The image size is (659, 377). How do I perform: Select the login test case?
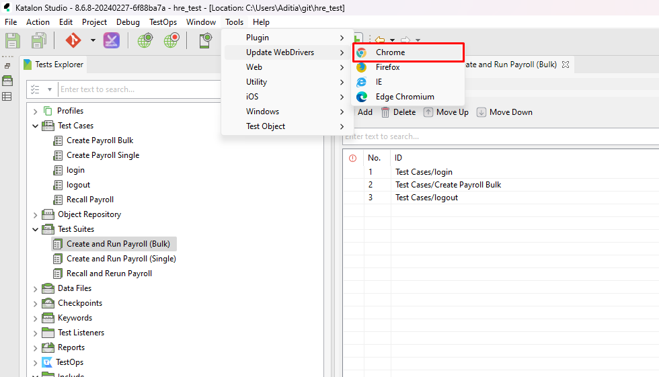pyautogui.click(x=75, y=170)
